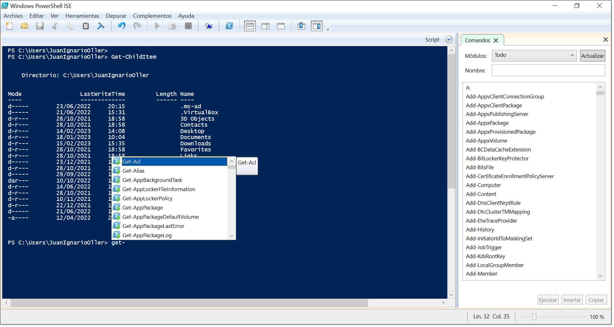614x327 pixels.
Task: Close the commands add-on panel
Action: [605, 39]
